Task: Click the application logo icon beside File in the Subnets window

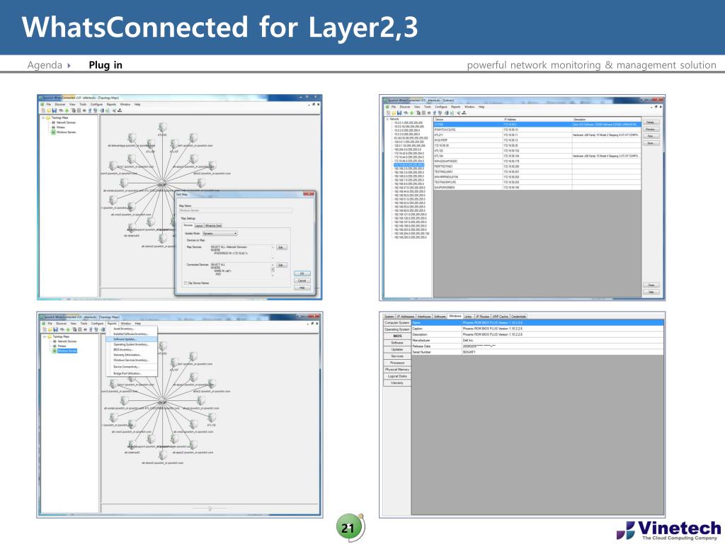Action: [387, 107]
